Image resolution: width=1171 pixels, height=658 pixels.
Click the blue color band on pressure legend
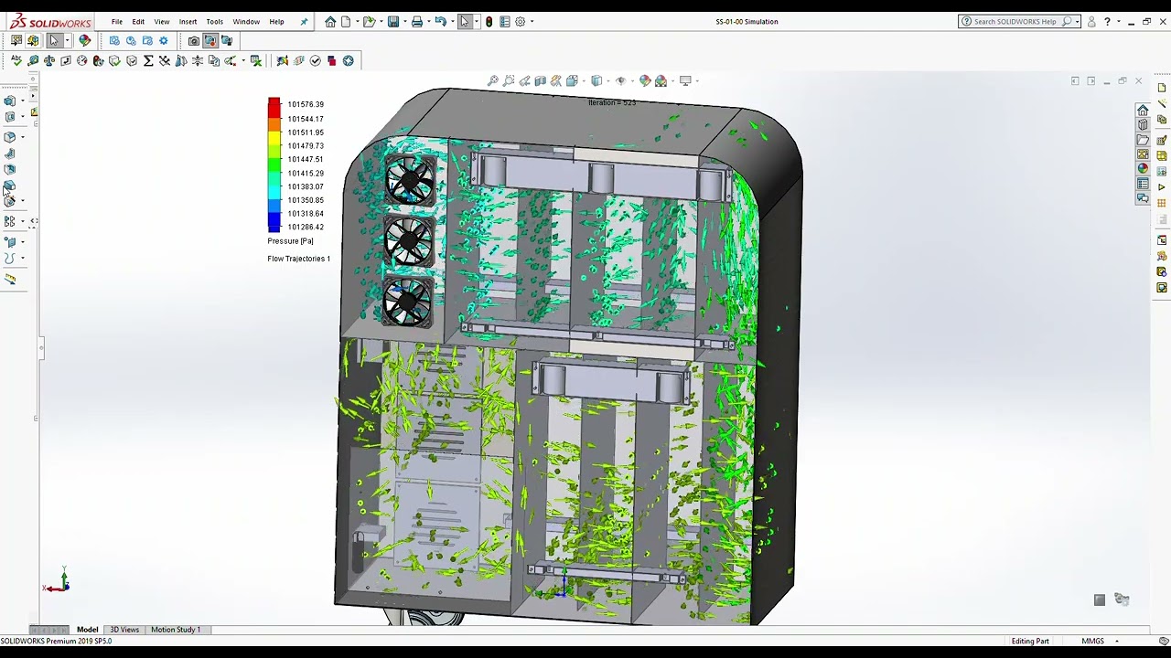pos(274,222)
